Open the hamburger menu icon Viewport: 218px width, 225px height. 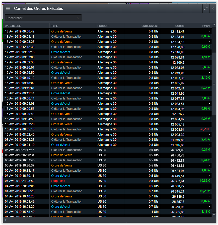point(8,9)
